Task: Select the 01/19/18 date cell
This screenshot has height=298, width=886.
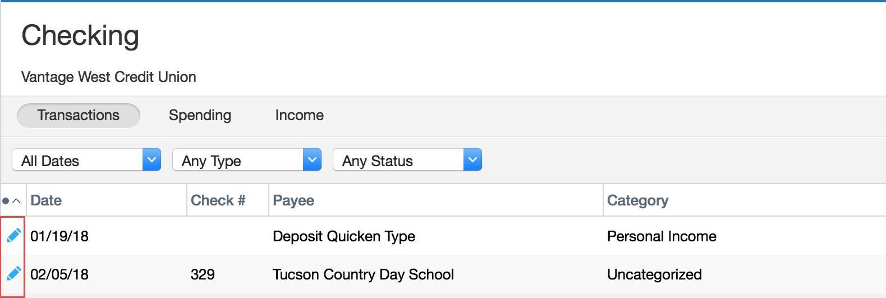Action: click(x=59, y=236)
